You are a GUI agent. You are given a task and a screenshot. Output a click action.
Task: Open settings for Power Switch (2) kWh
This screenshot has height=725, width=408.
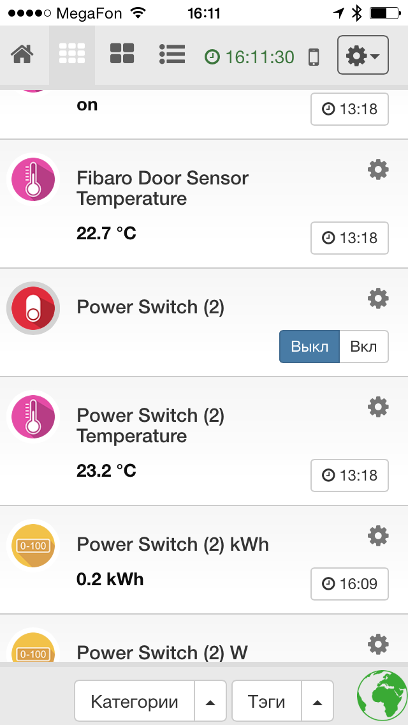point(378,535)
